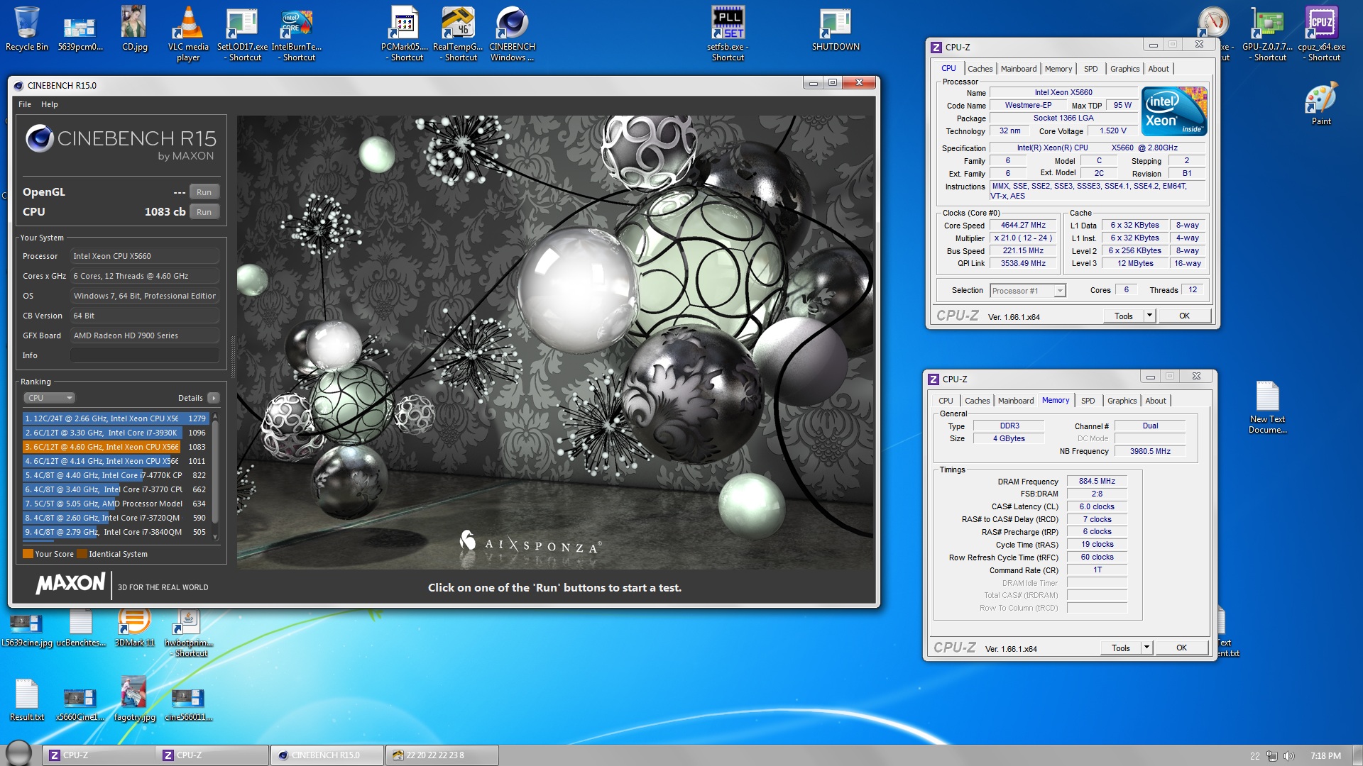Expand ranking Details arrow button
The image size is (1363, 766).
(214, 398)
